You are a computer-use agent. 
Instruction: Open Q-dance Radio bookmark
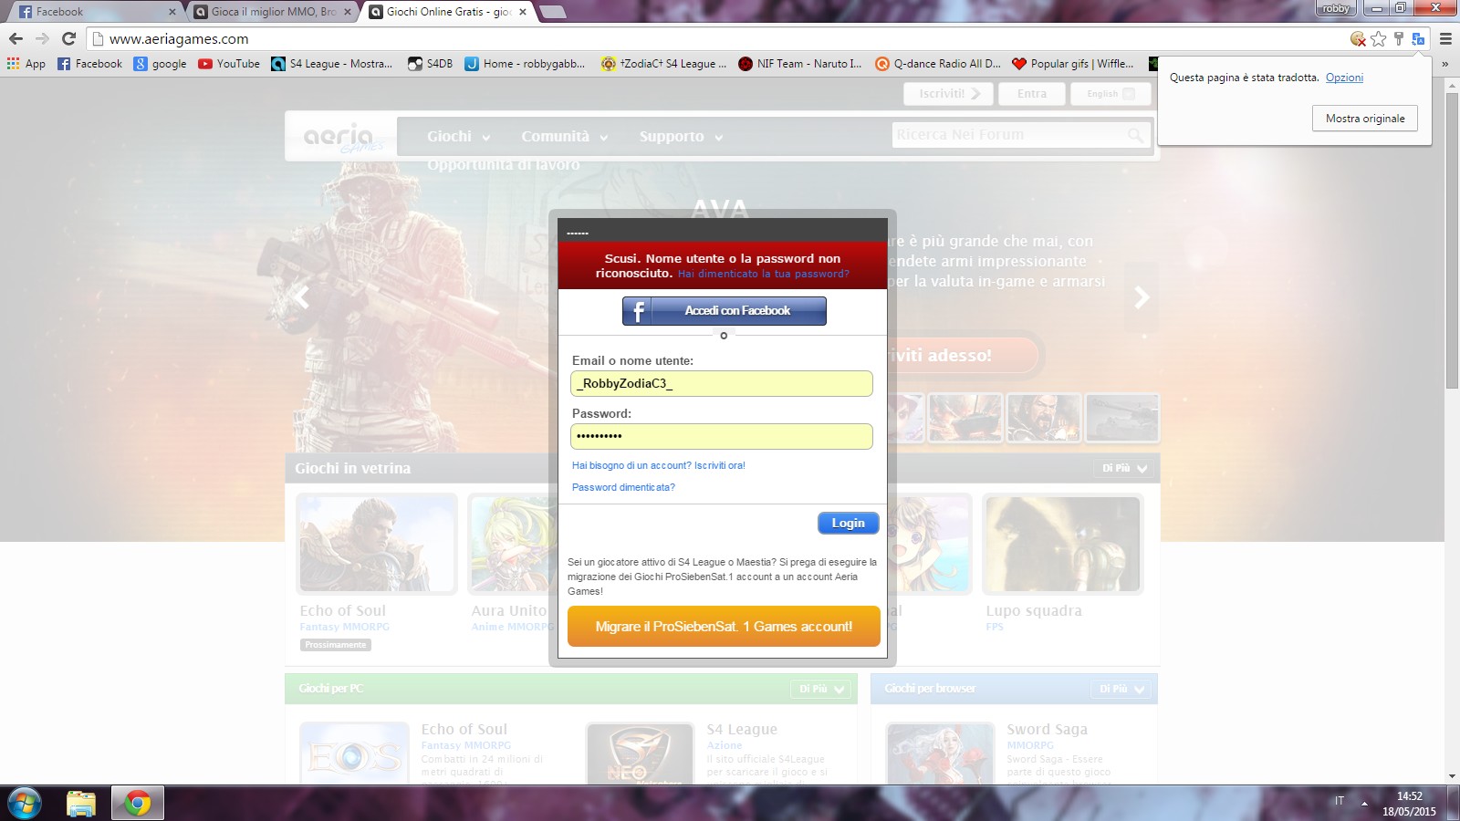[x=938, y=64]
